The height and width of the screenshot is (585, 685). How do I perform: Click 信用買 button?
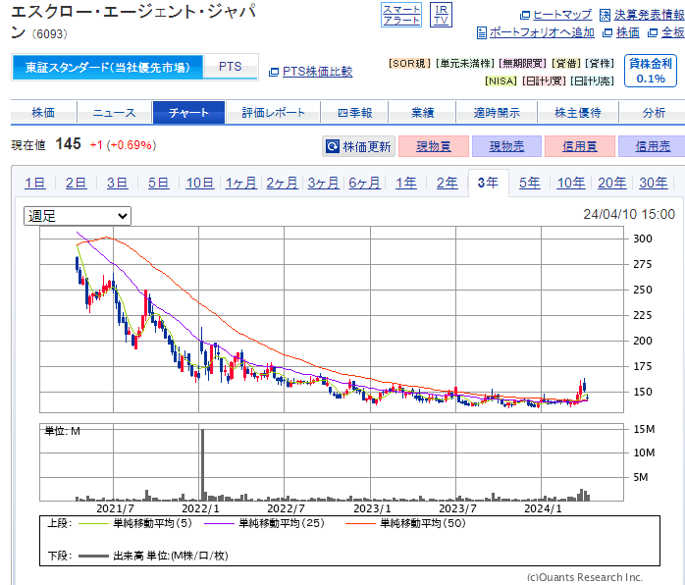click(x=580, y=146)
